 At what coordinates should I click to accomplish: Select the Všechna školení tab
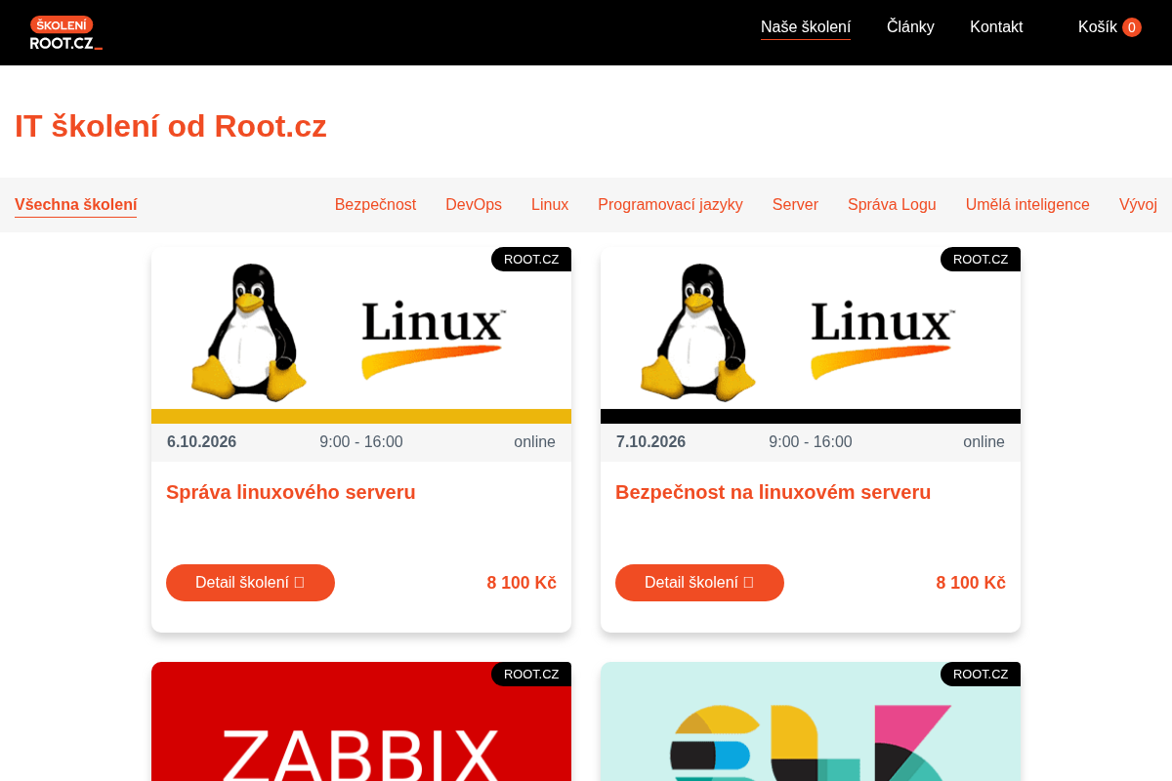(75, 205)
